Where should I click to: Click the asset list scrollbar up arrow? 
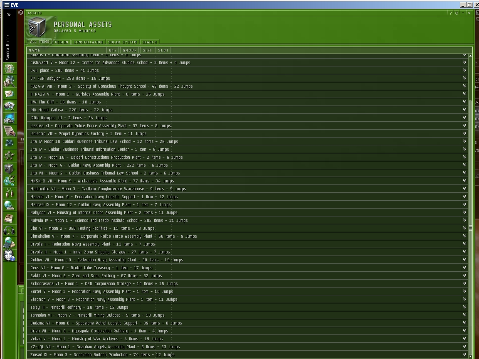[470, 56]
